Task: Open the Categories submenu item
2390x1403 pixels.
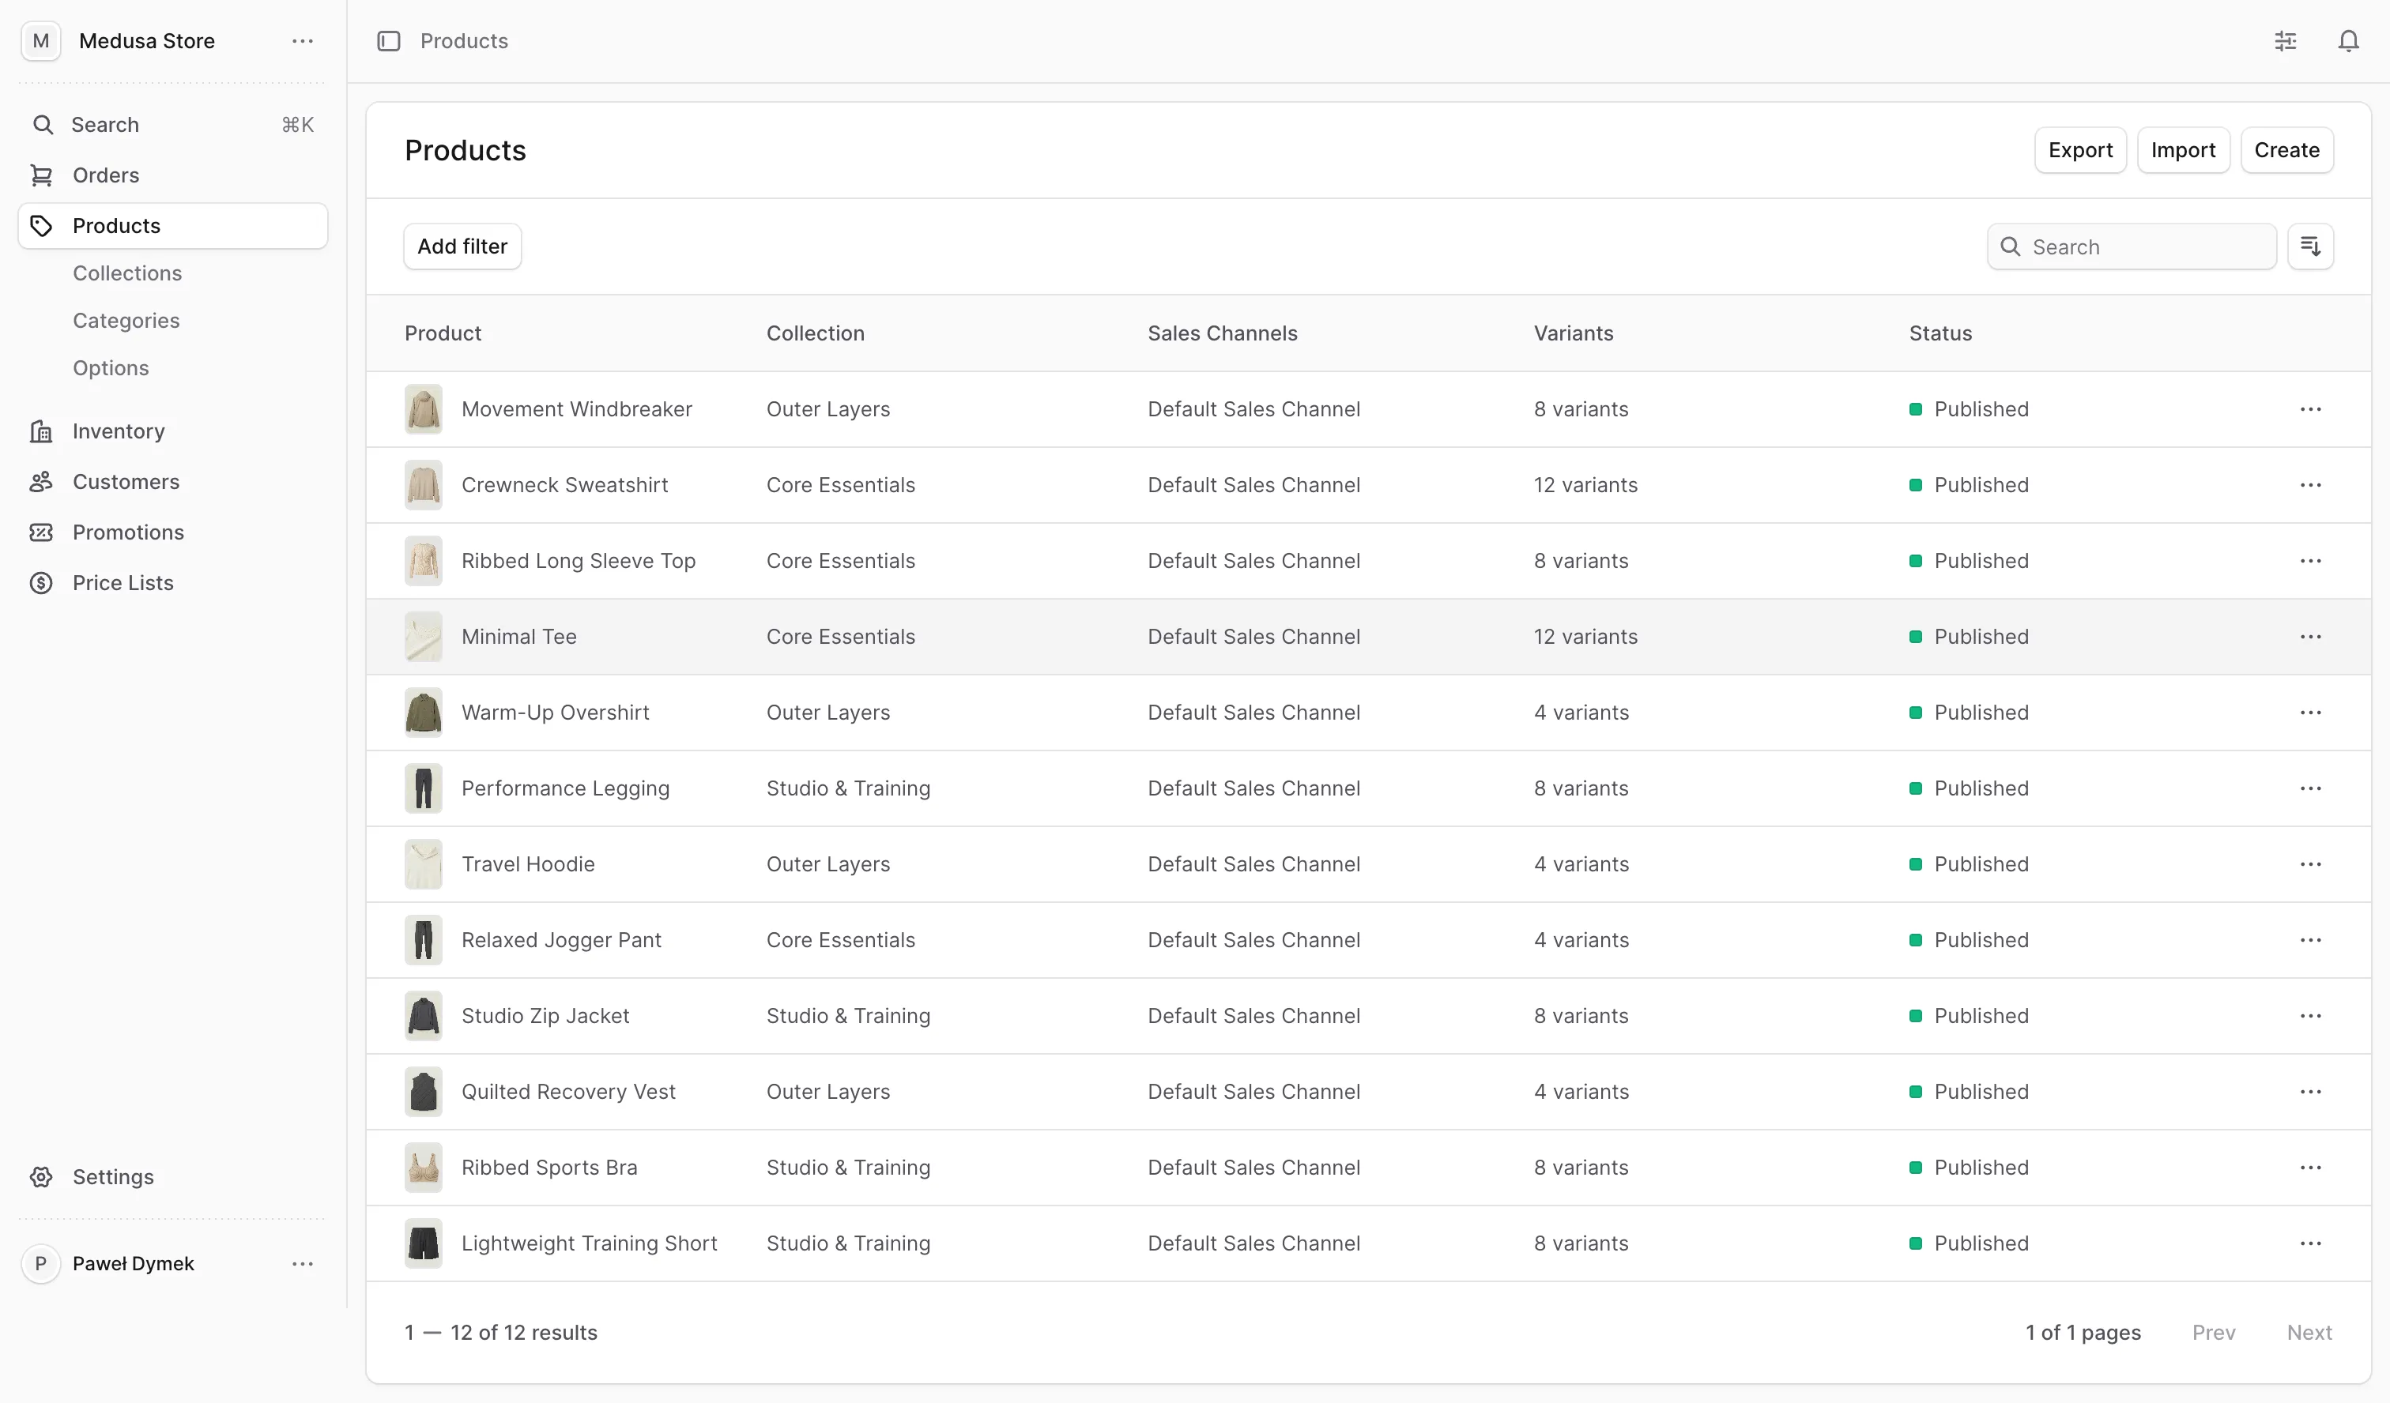Action: 126,321
